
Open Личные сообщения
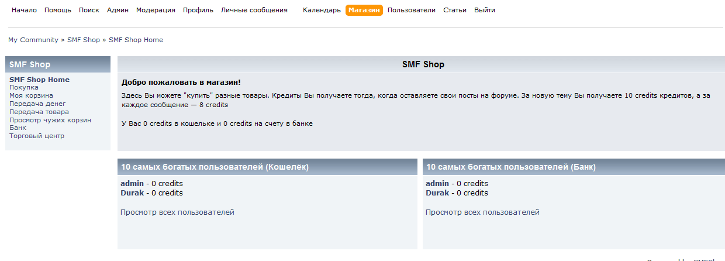coord(254,10)
